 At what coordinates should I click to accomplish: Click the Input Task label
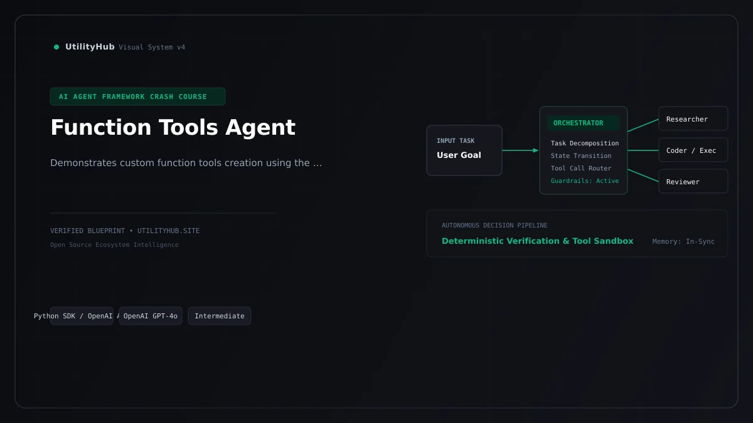coord(456,141)
